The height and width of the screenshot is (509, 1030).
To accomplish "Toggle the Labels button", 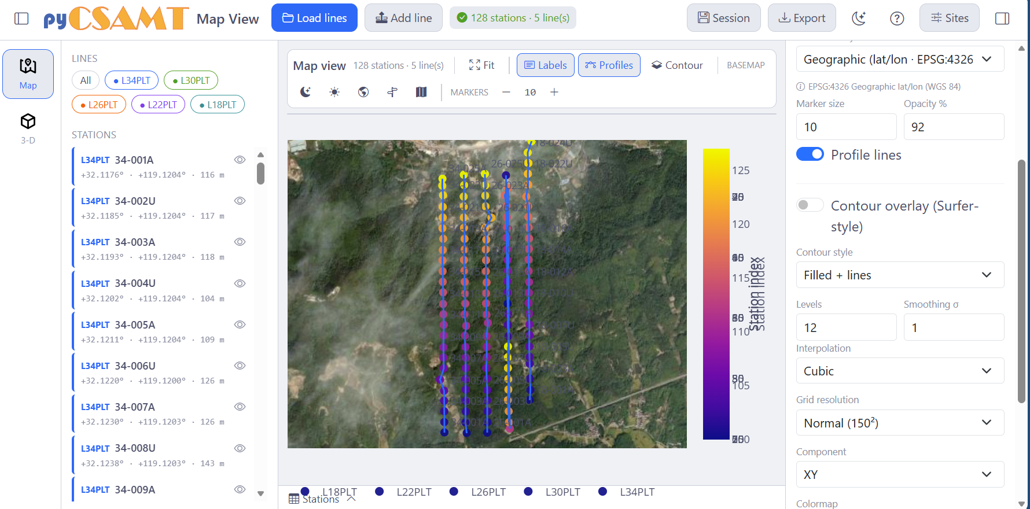I will 546,65.
